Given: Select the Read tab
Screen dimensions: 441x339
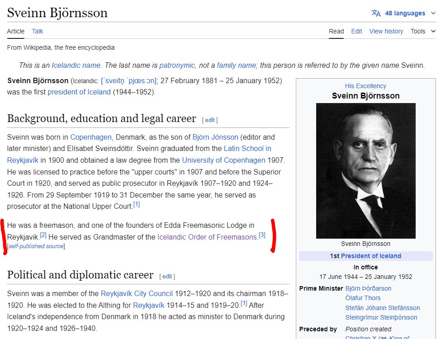Looking at the screenshot, I should pos(337,31).
